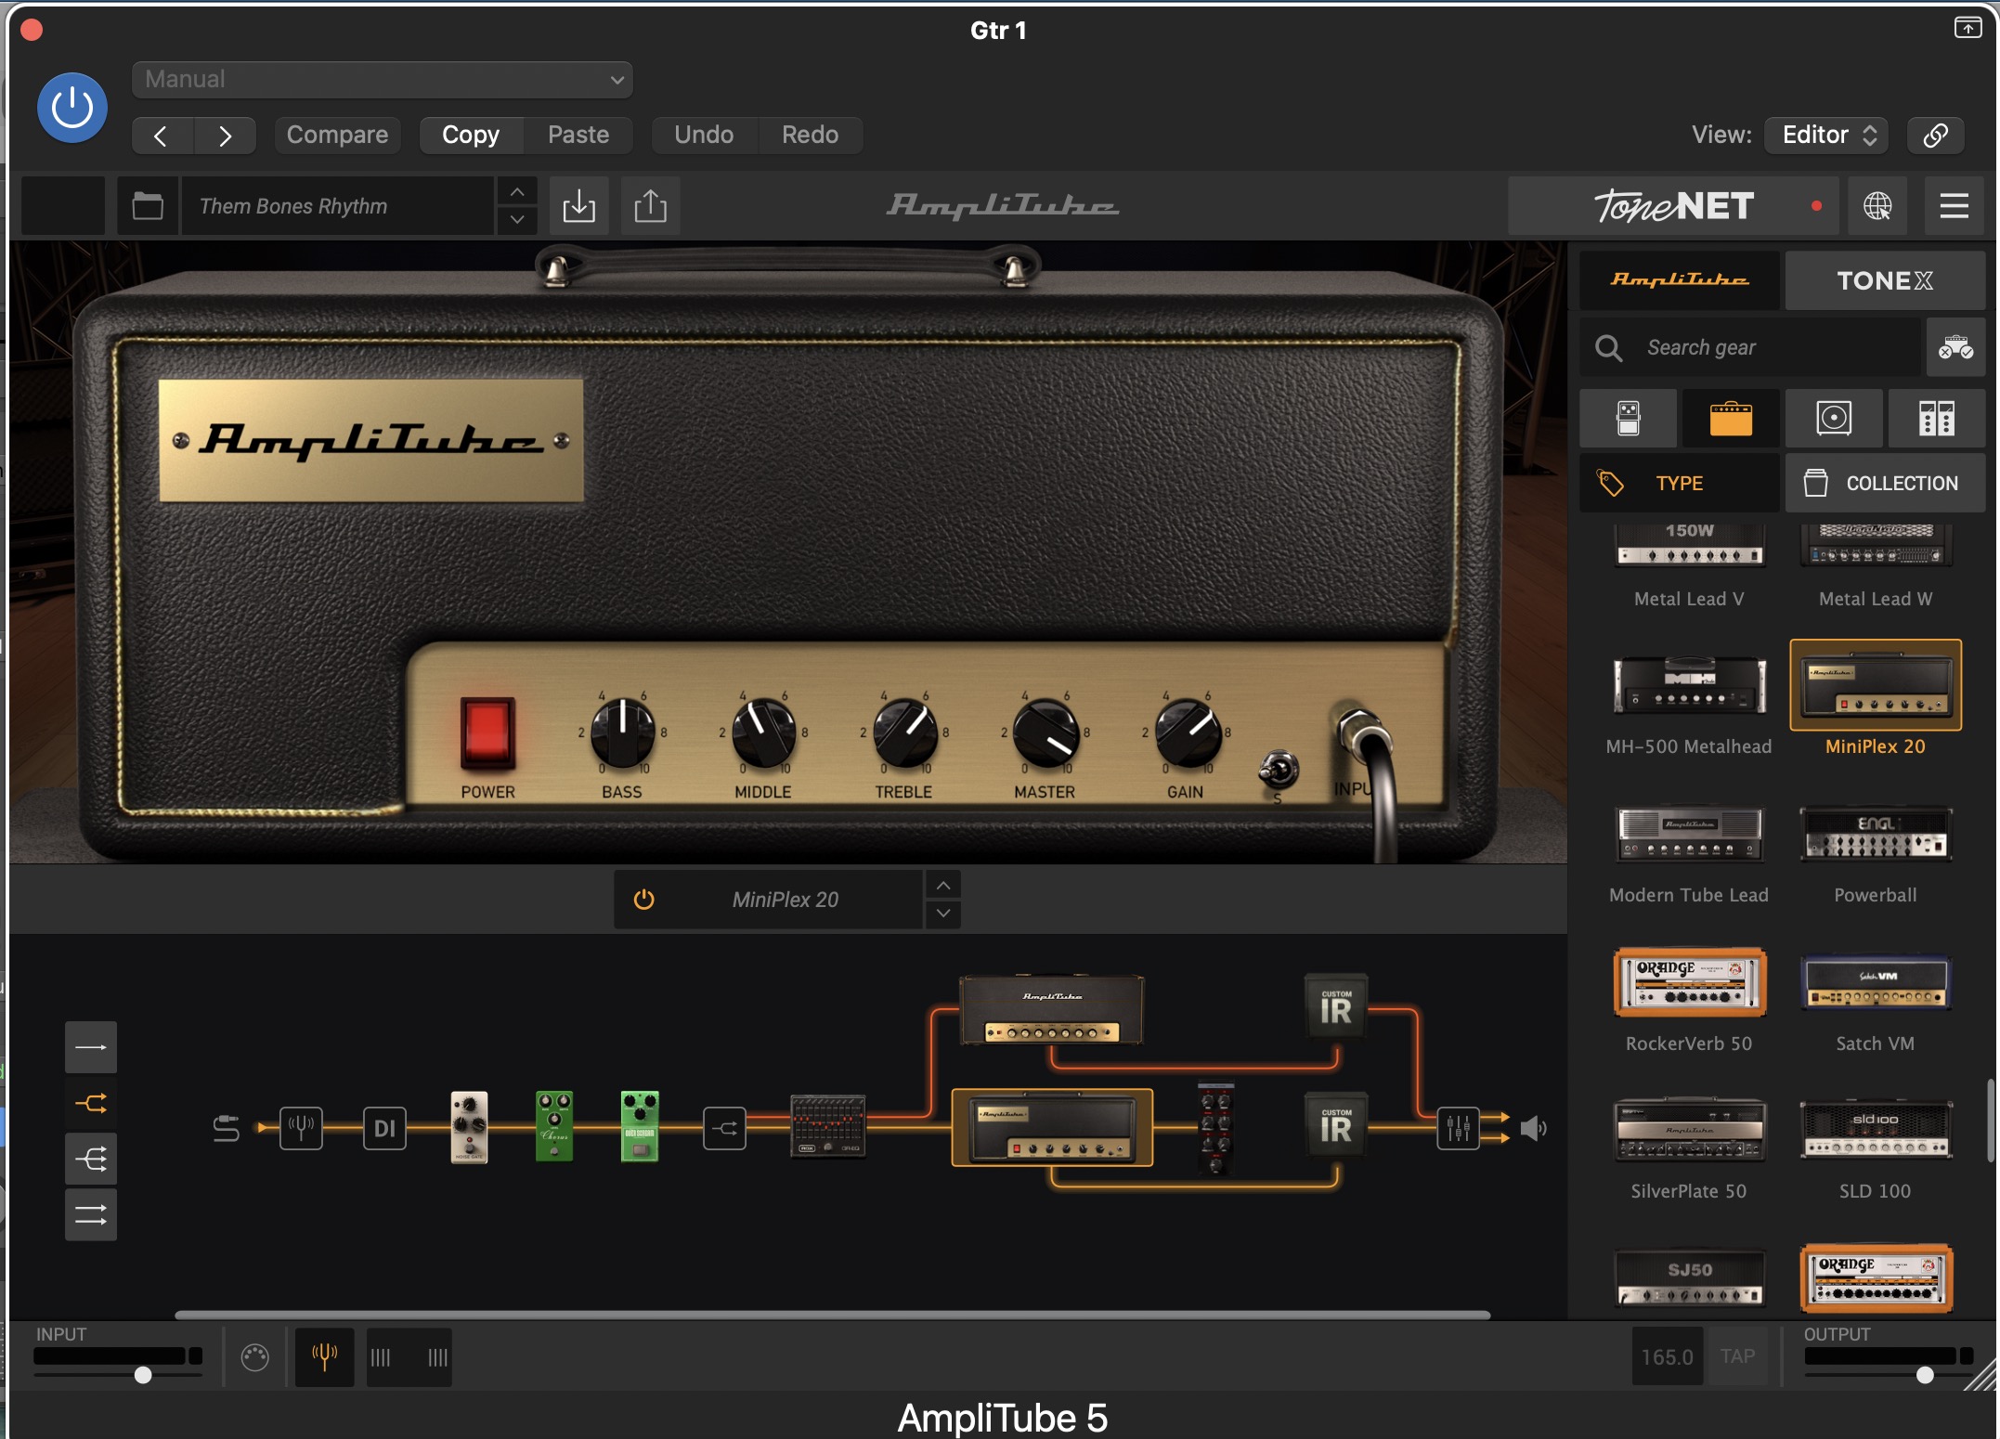The height and width of the screenshot is (1439, 2000).
Task: Flip the red POWER switch on amp
Action: point(487,733)
